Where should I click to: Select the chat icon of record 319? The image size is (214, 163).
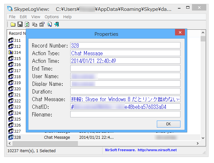pos(11,83)
